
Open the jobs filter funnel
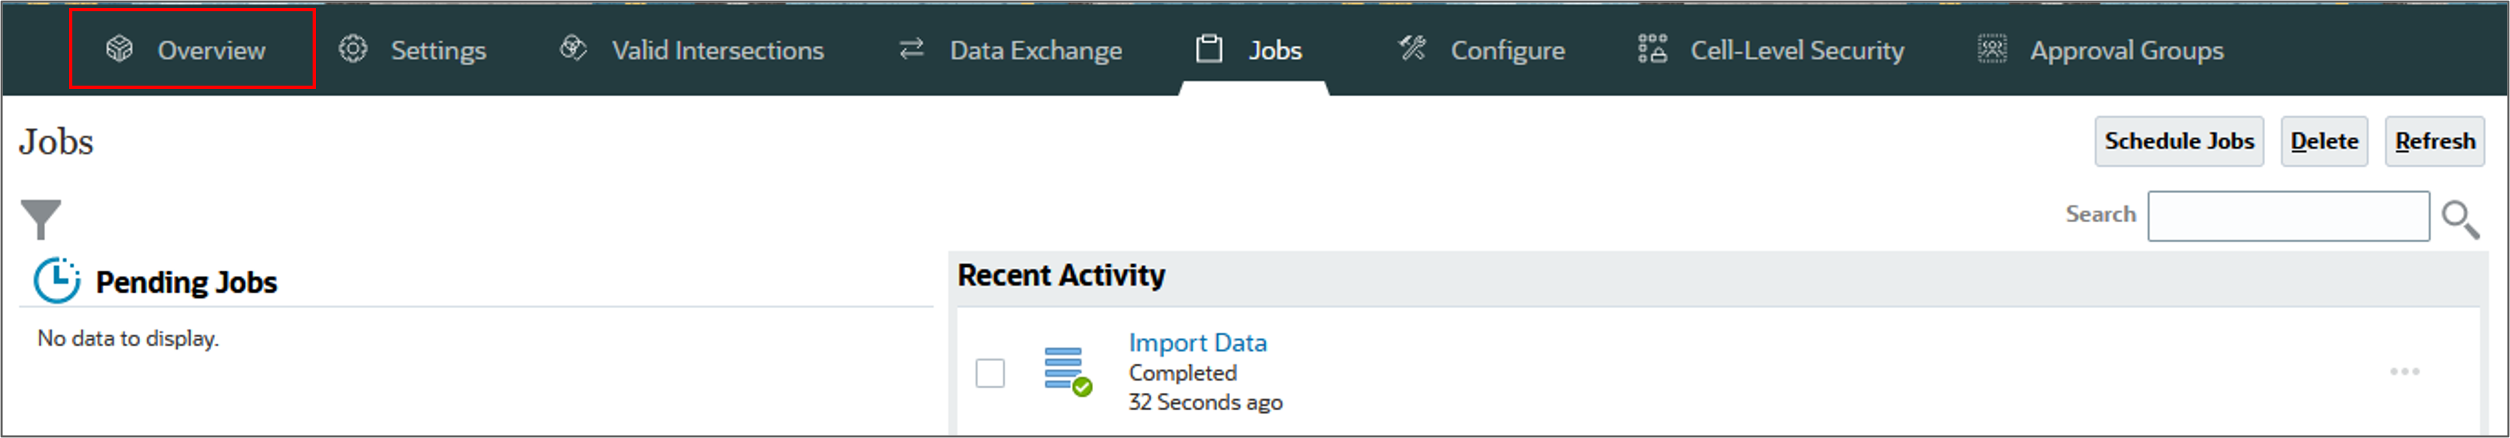[41, 219]
